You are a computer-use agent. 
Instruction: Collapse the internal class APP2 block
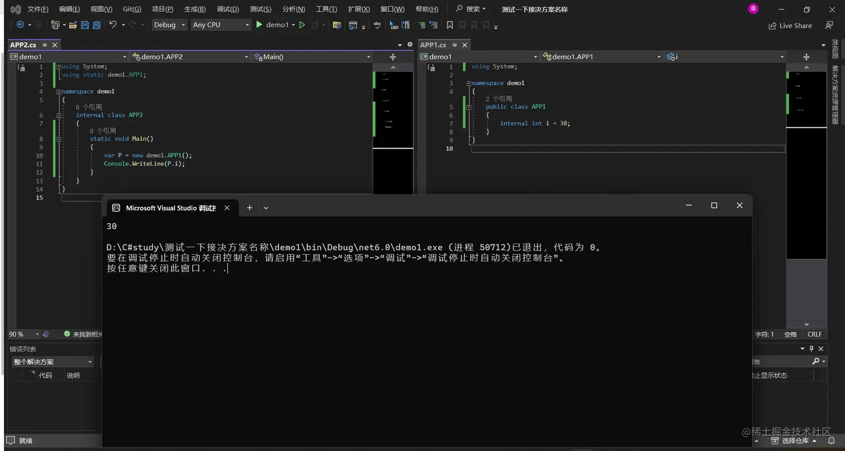tap(59, 115)
